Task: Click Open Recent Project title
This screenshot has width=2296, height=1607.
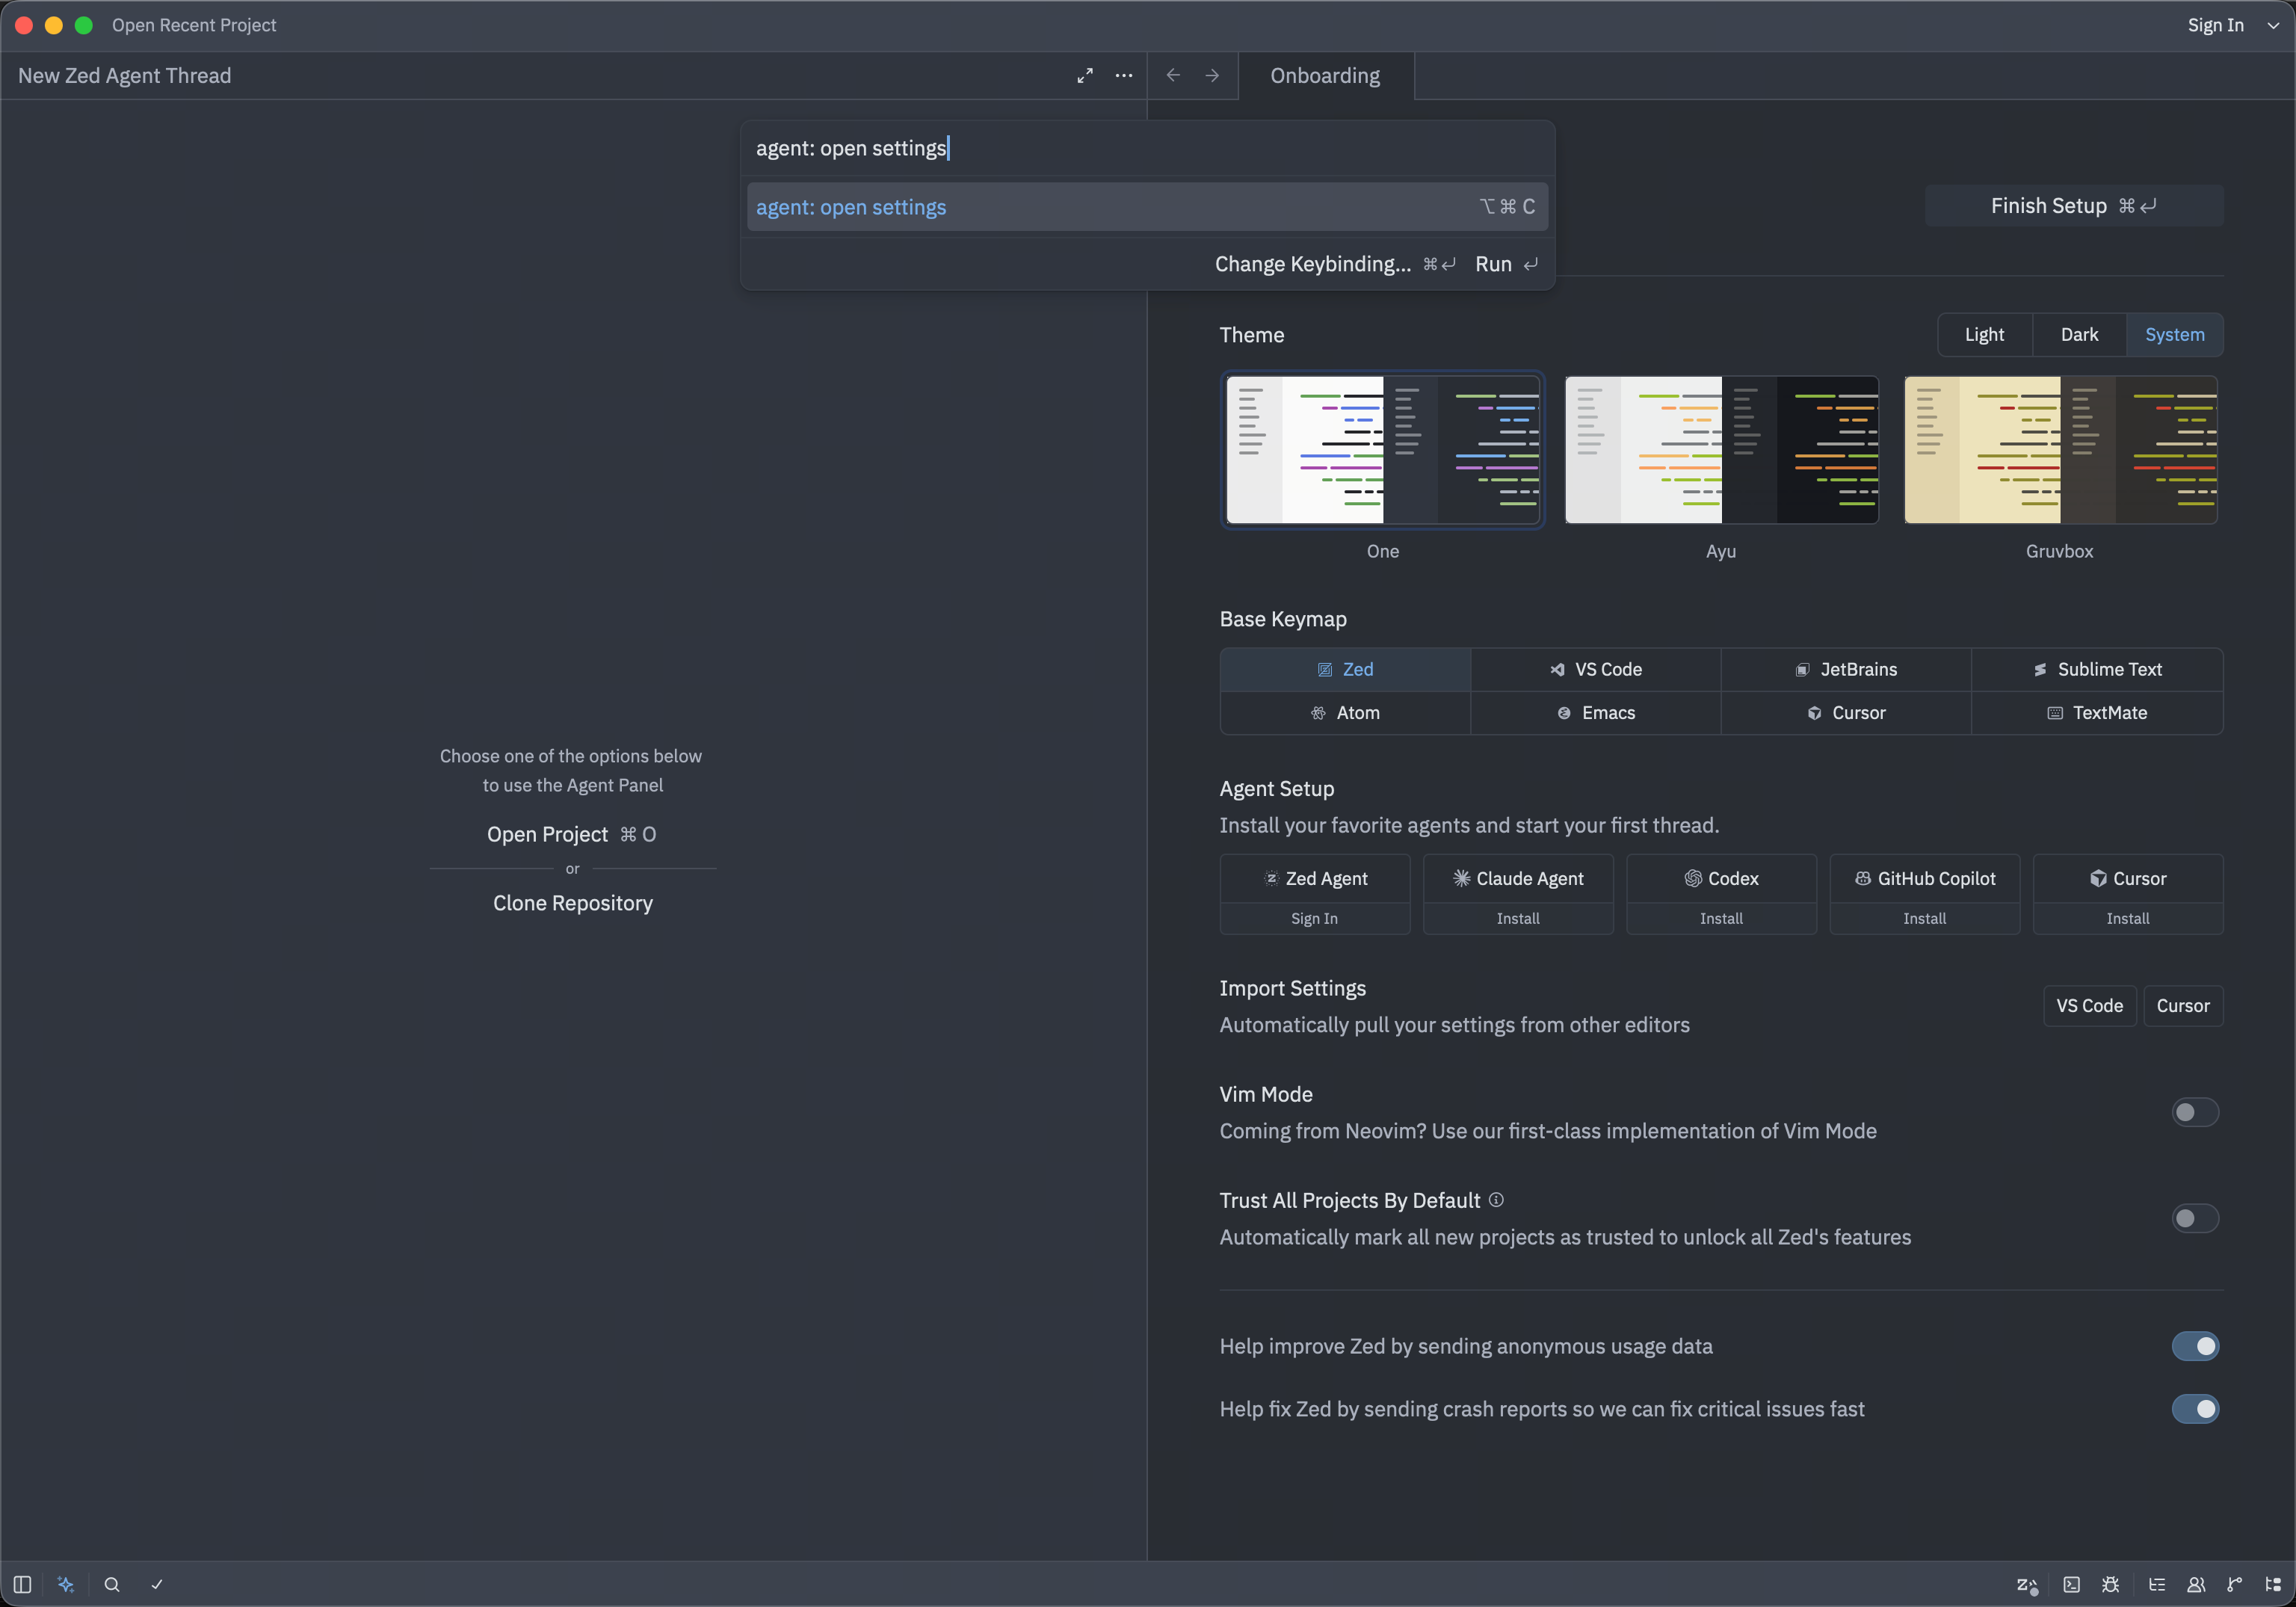Action: 194,26
